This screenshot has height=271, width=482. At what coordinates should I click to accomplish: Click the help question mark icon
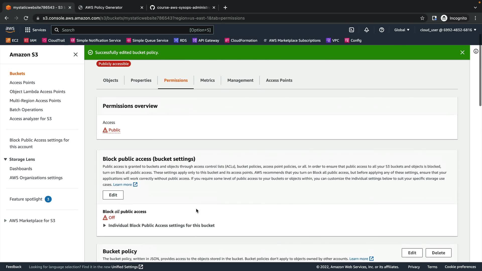tap(382, 30)
